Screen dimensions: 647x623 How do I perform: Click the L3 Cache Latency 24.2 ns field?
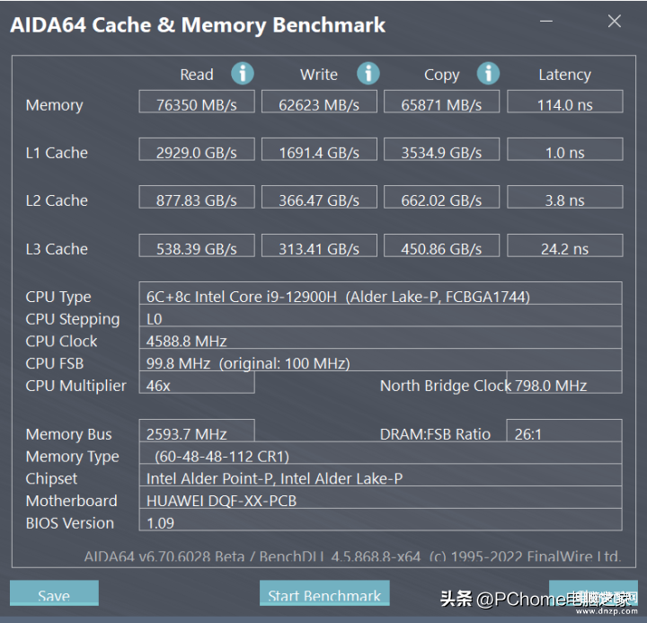tap(565, 245)
